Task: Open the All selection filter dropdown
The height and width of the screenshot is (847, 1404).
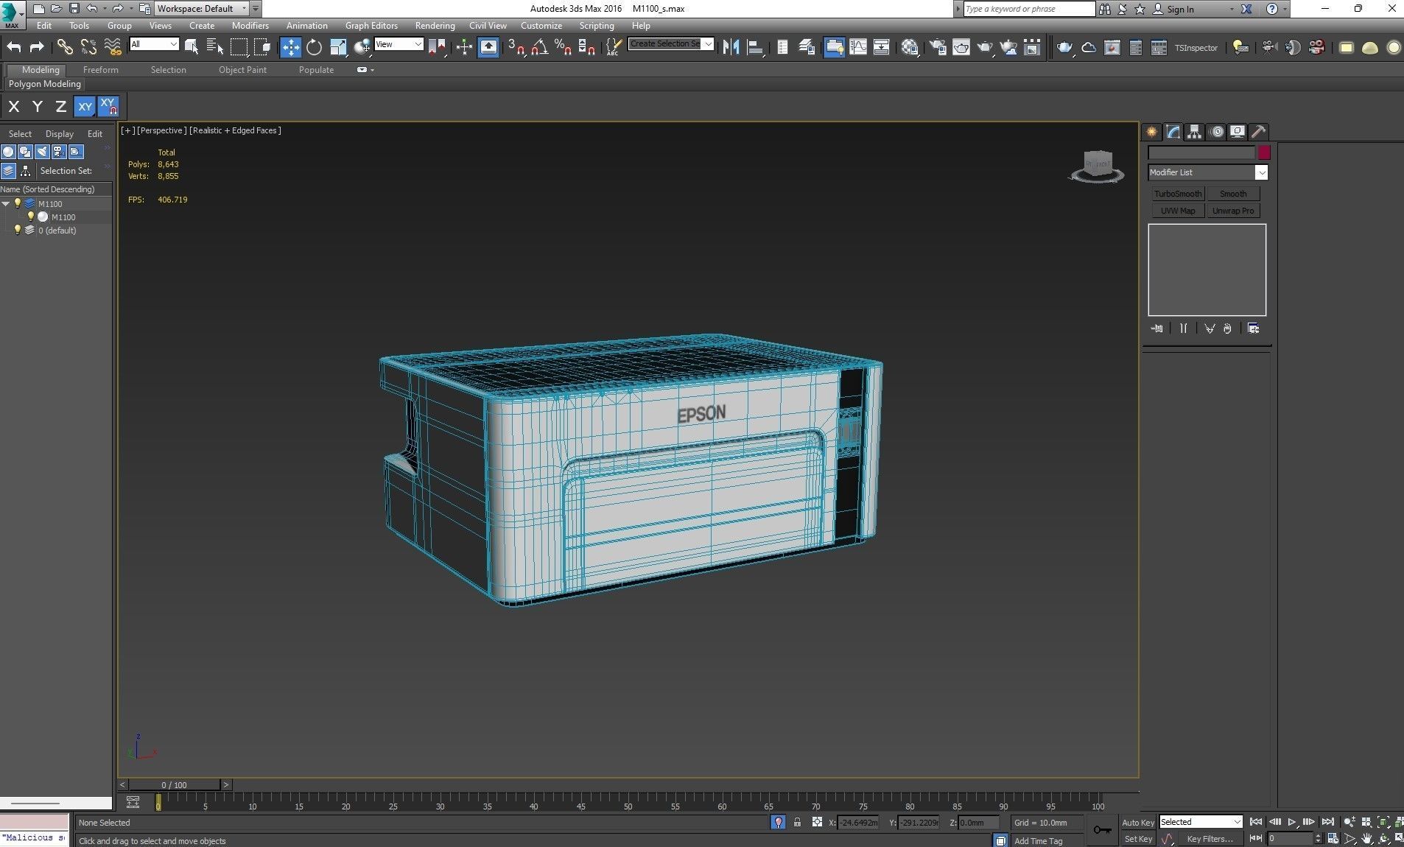Action: [x=154, y=44]
